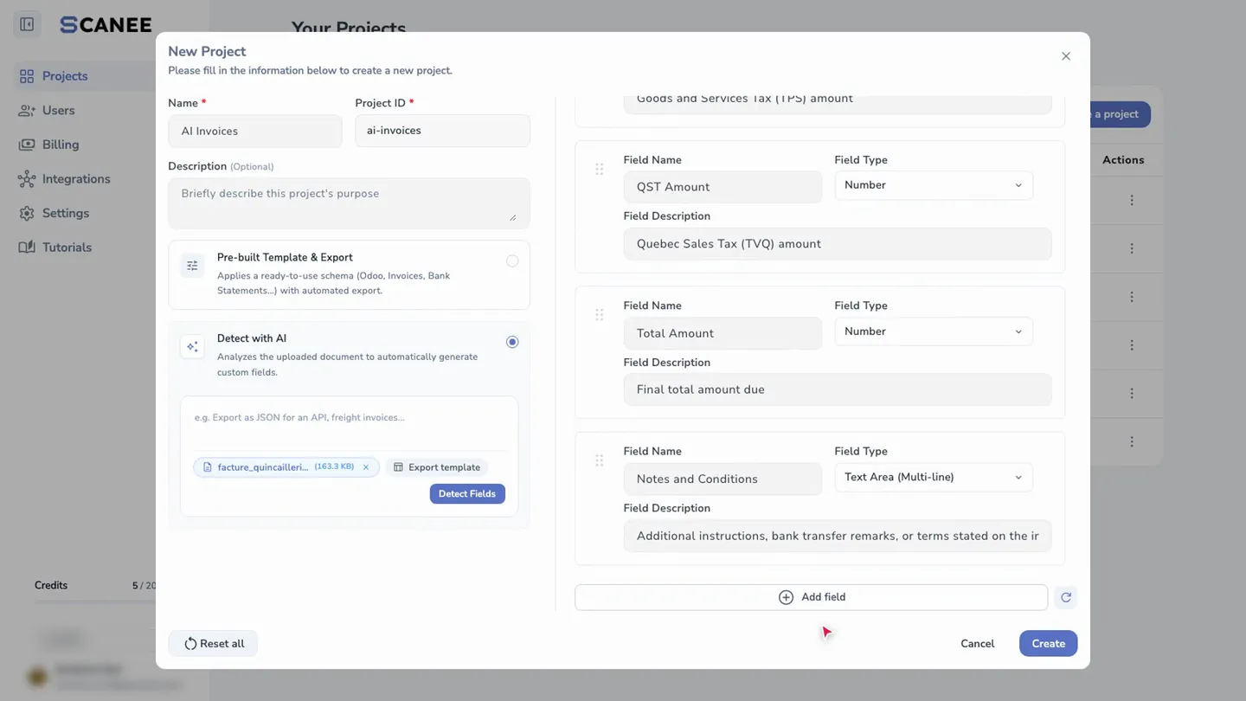This screenshot has width=1246, height=701.
Task: Cancel the new project dialog
Action: 977,644
